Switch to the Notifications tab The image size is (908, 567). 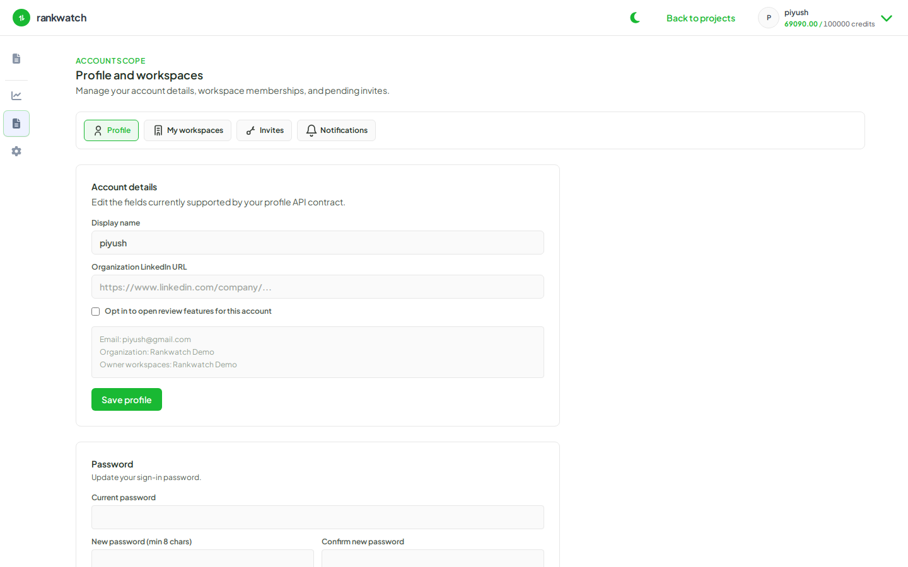tap(336, 130)
